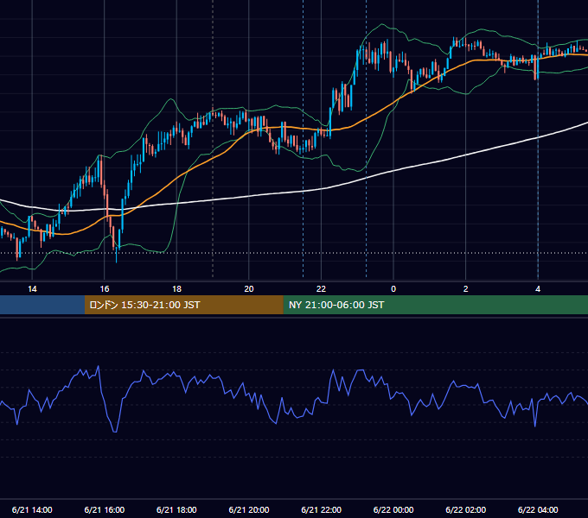Click the 6/21 16:00 date label
This screenshot has height=518, width=588.
pos(105,509)
